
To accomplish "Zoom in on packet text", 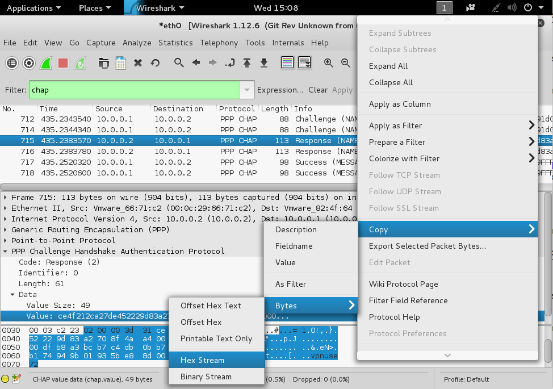I will pos(329,63).
